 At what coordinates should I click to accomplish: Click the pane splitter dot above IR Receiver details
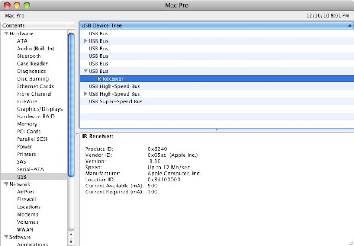point(216,130)
